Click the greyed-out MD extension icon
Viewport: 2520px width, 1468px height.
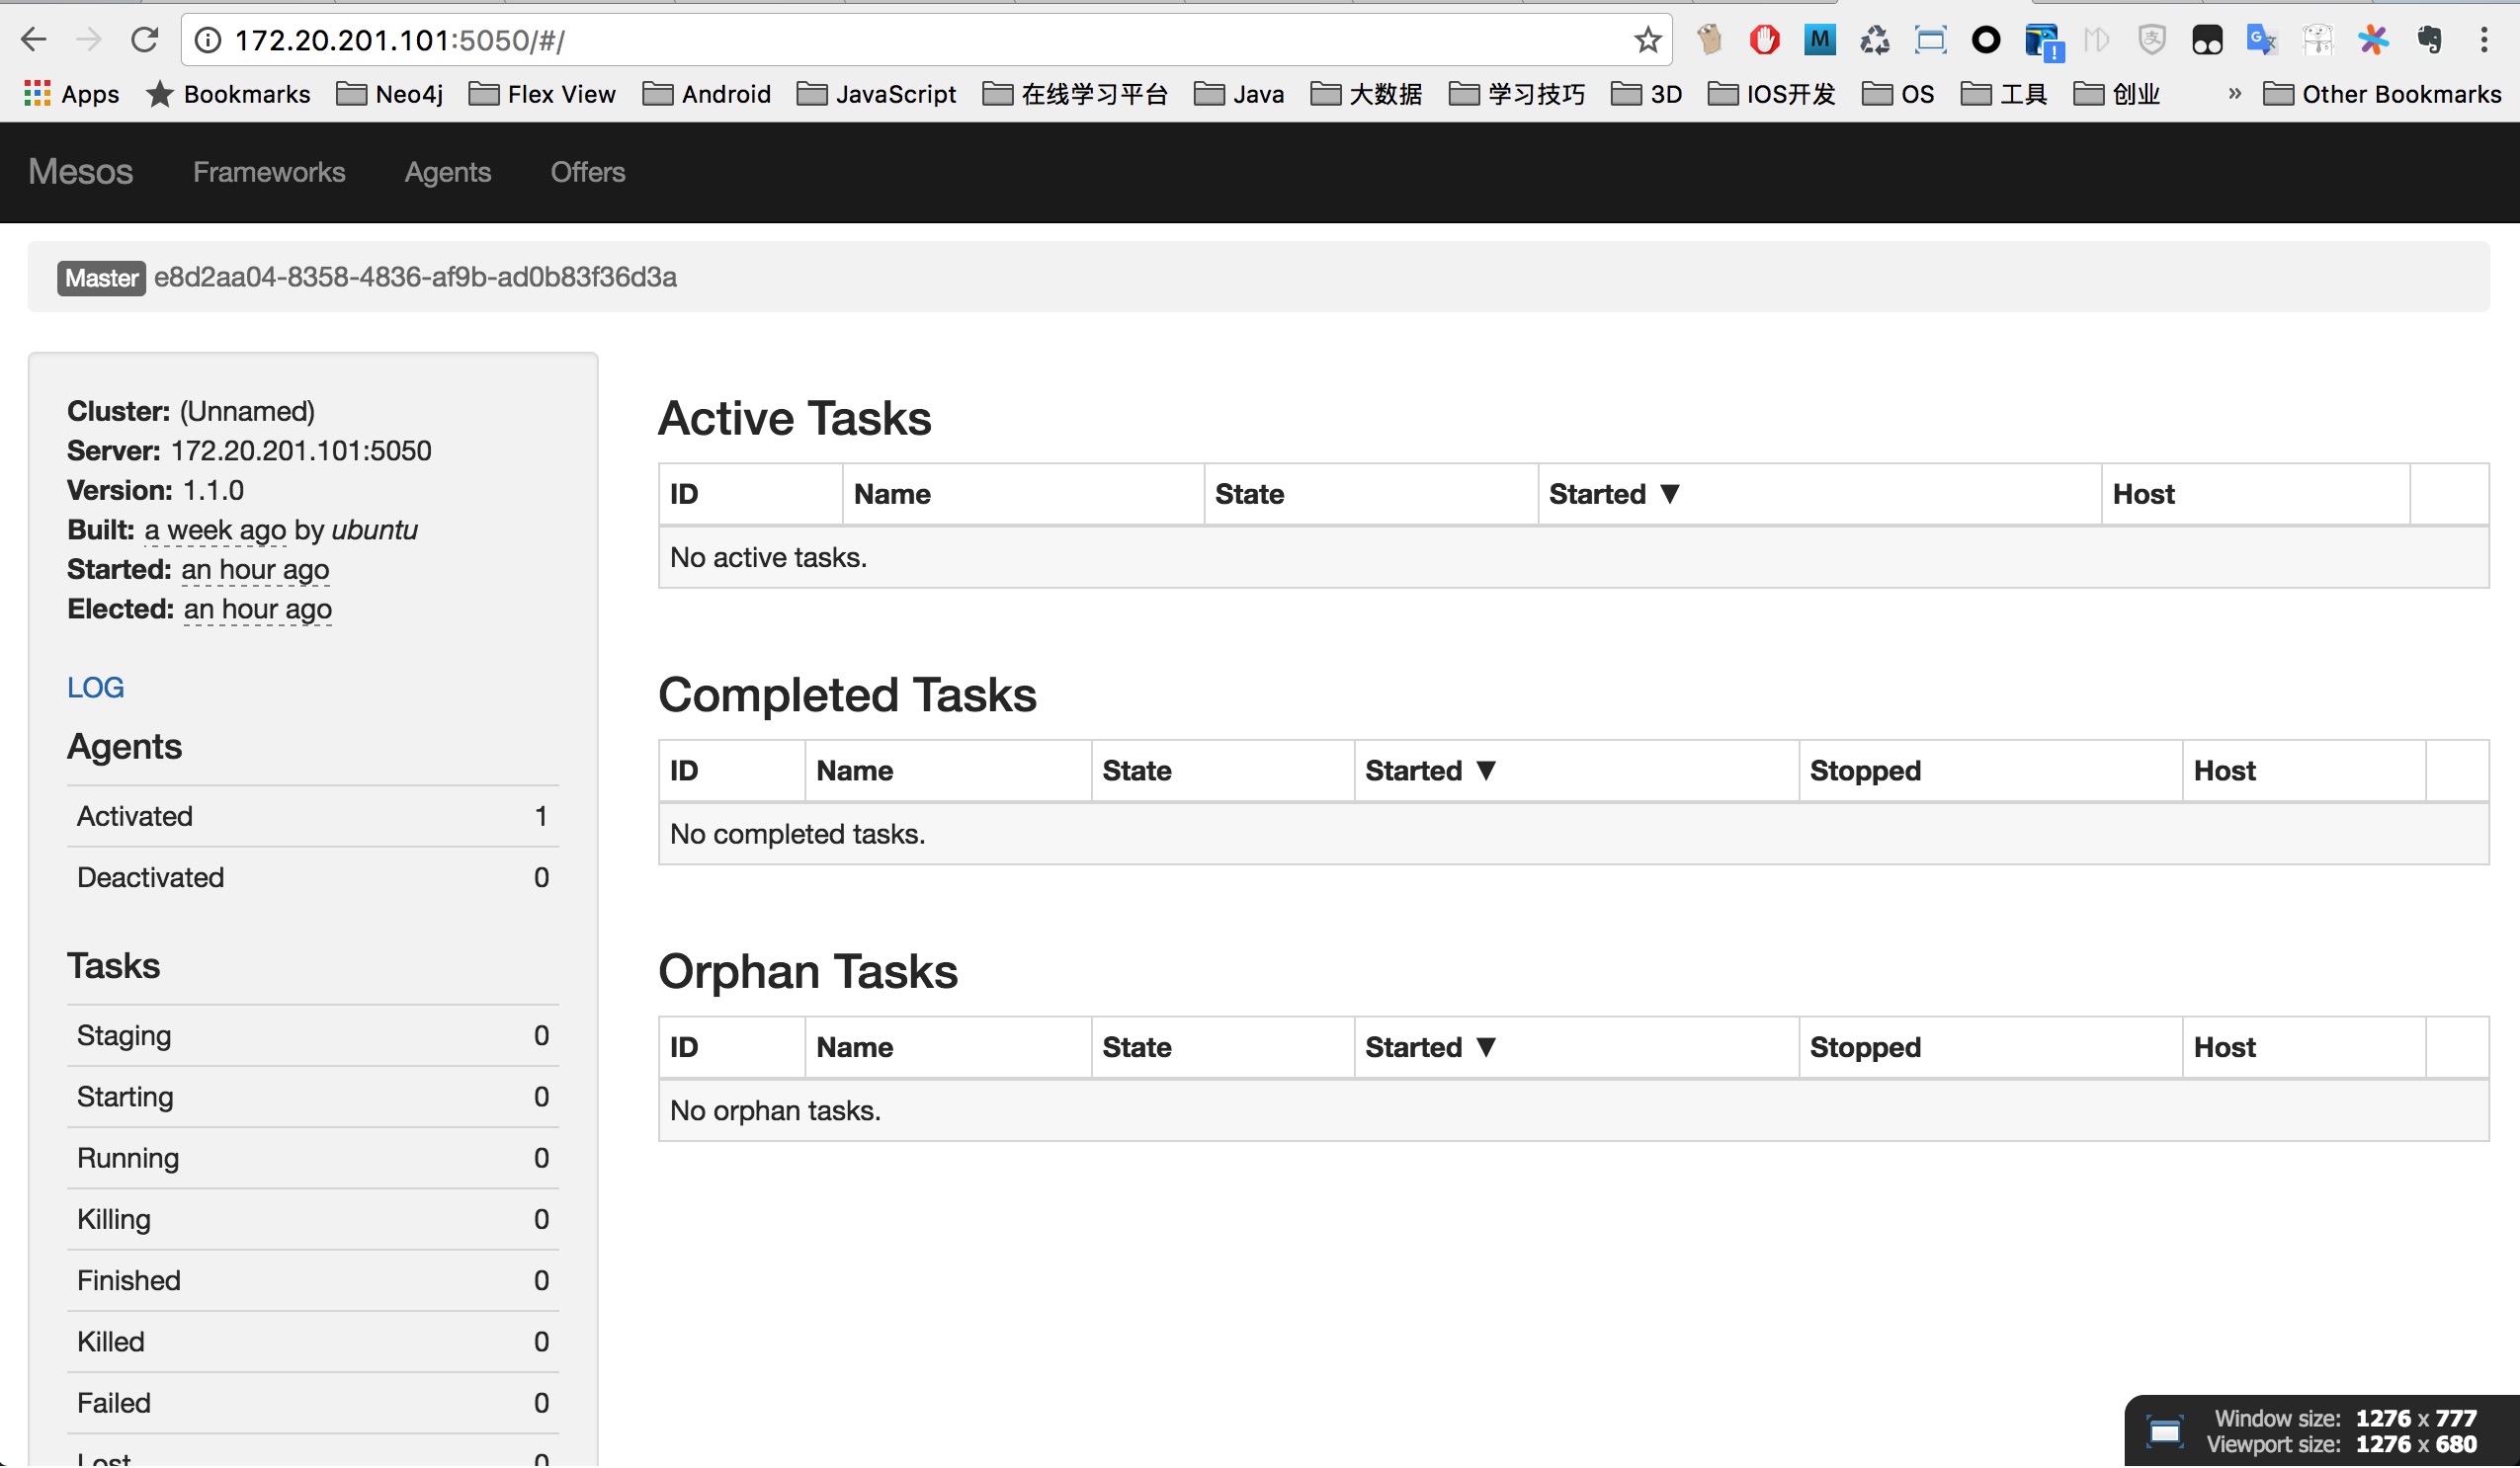click(x=2097, y=40)
